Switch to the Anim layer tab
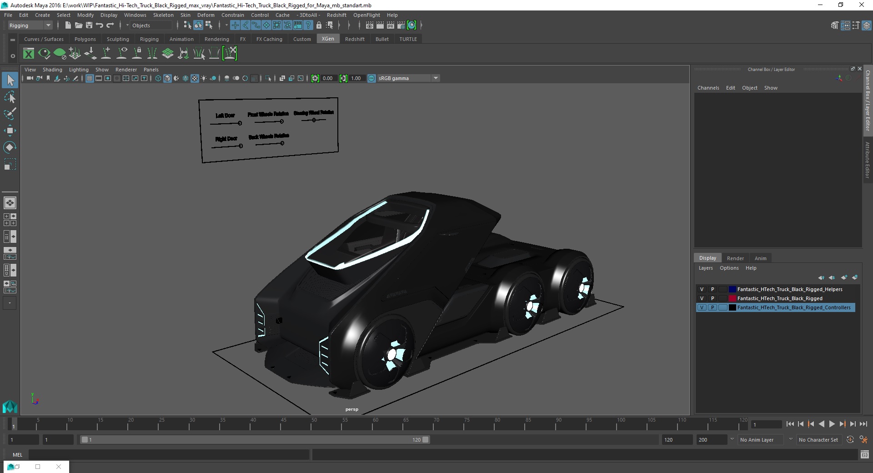 tap(760, 258)
